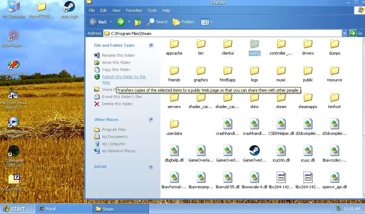Image resolution: width=365 pixels, height=214 pixels.
Task: Open the Tools menu
Action: [x=152, y=10]
